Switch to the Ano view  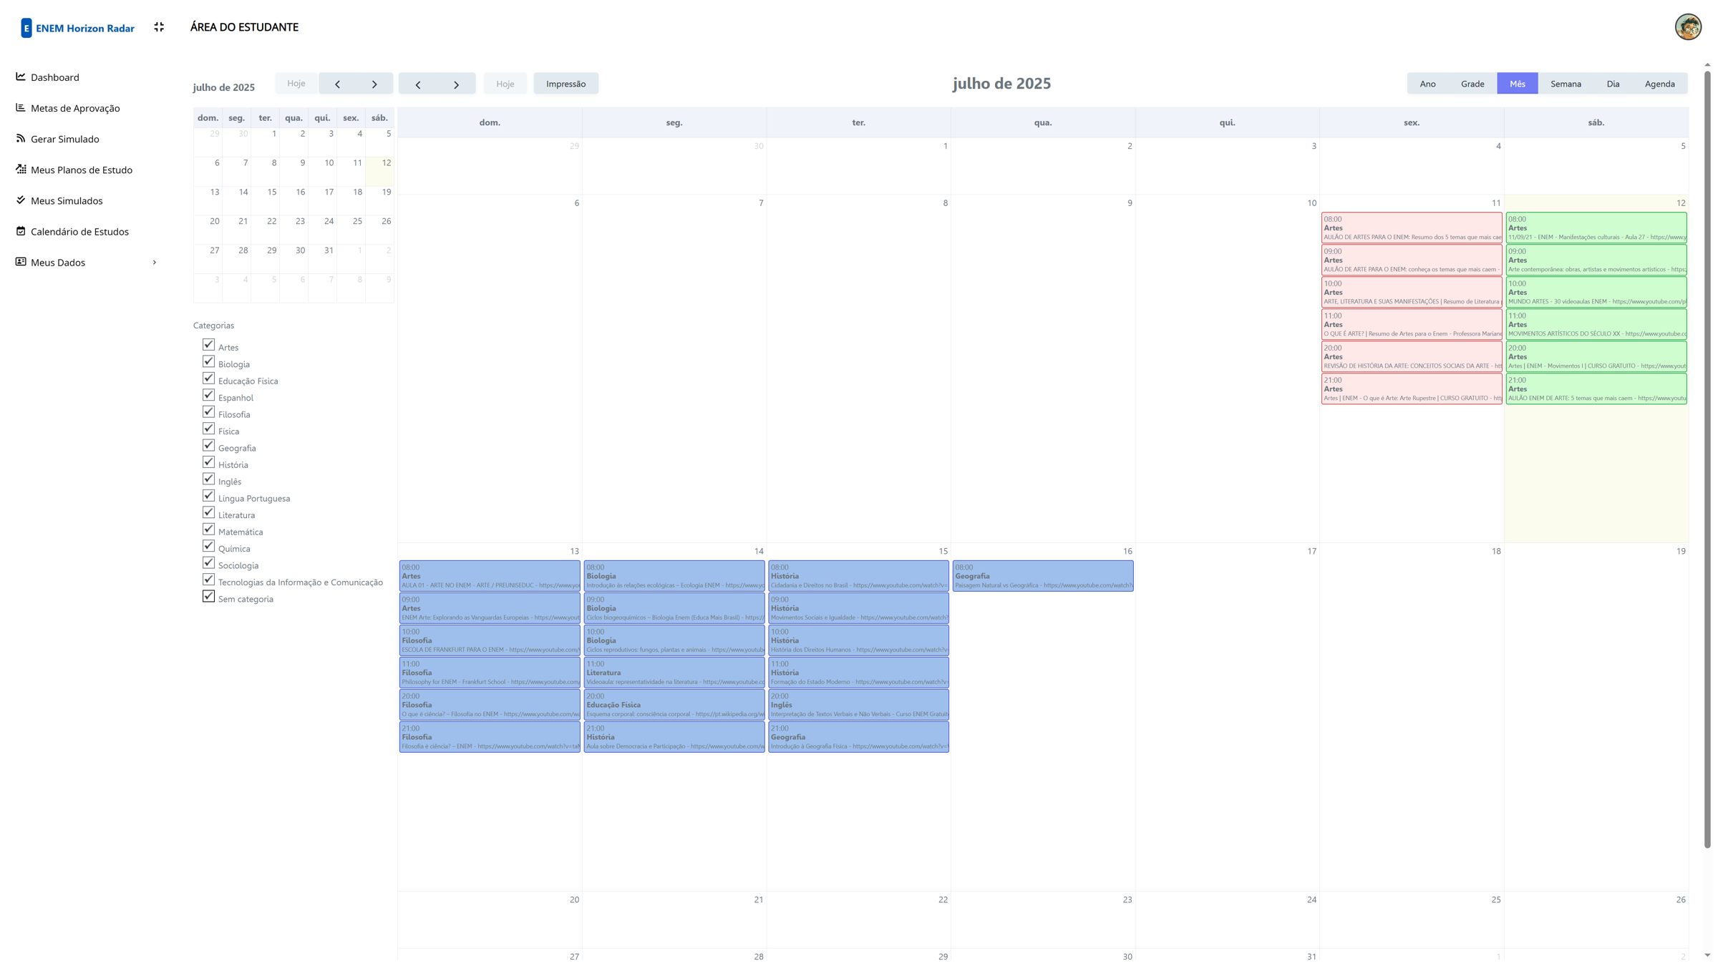pyautogui.click(x=1427, y=84)
